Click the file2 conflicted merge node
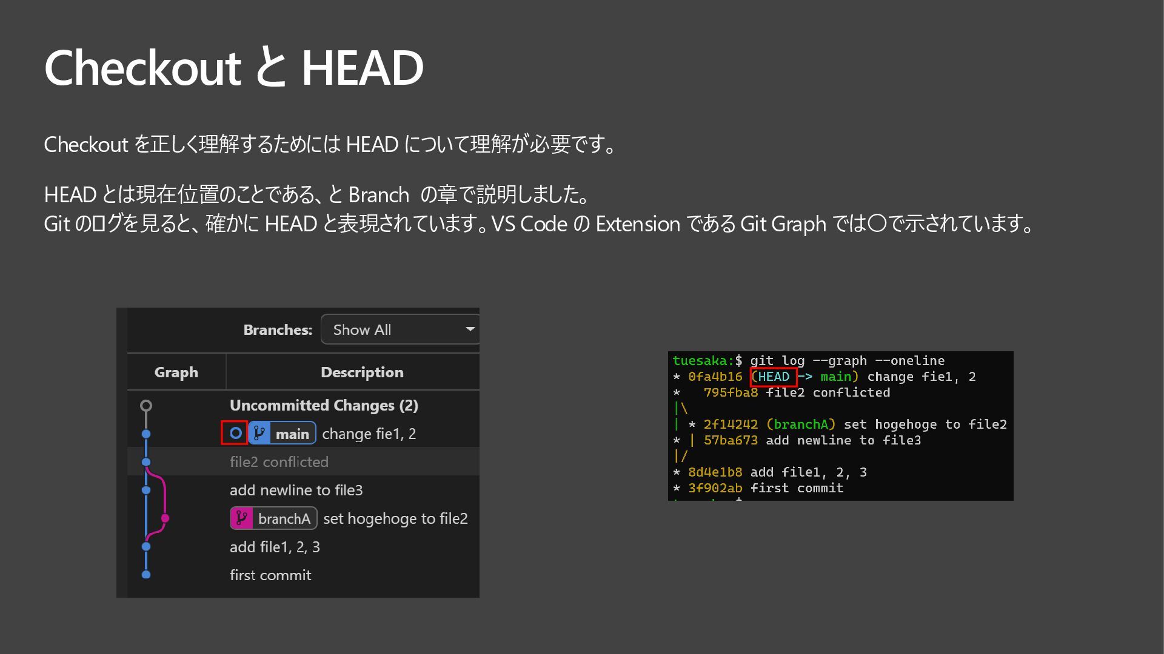The height and width of the screenshot is (654, 1164). (x=146, y=462)
